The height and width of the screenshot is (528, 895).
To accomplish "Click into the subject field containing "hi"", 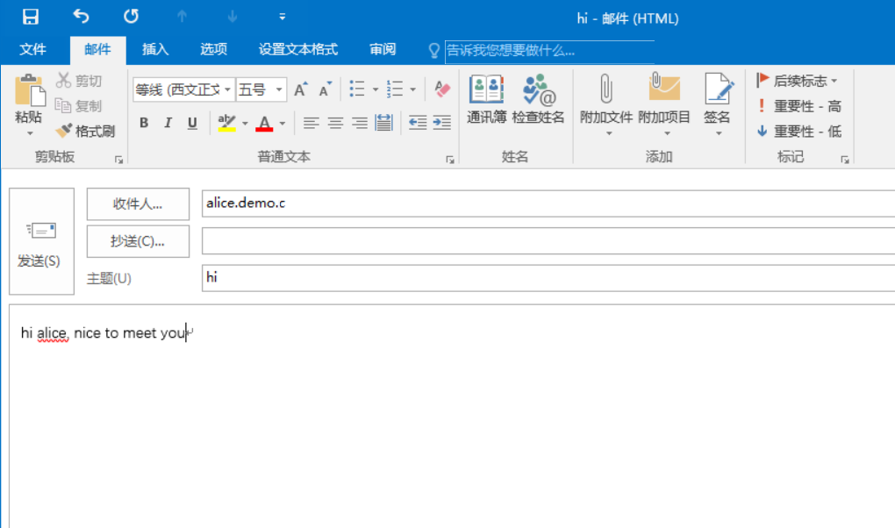I will pyautogui.click(x=544, y=278).
